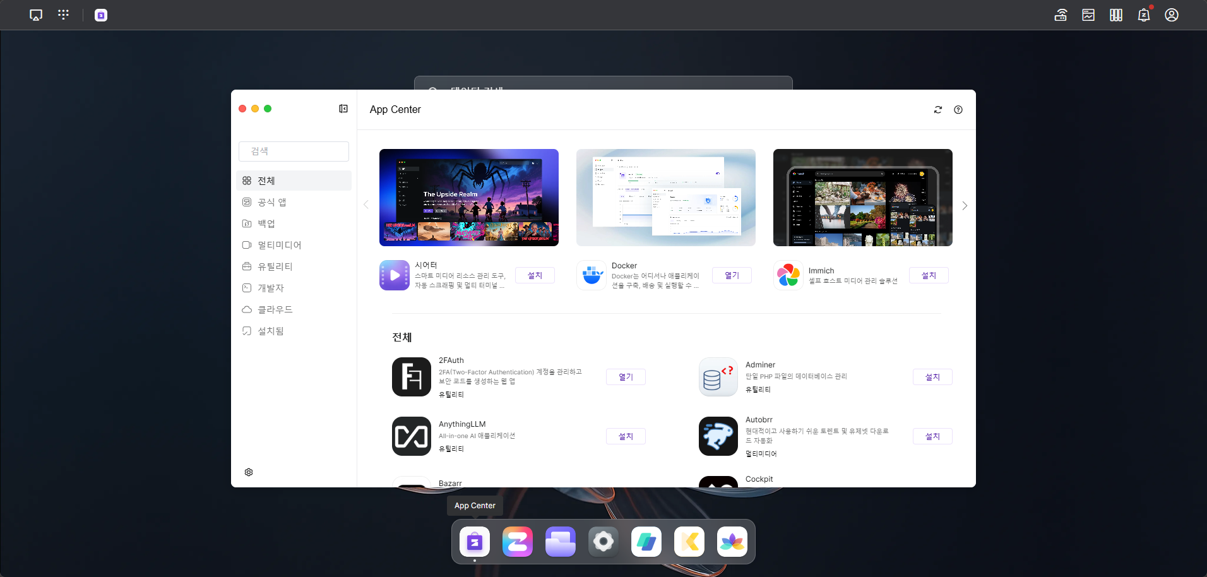Click the AnythingLLM app icon
The width and height of the screenshot is (1207, 577).
pyautogui.click(x=412, y=436)
